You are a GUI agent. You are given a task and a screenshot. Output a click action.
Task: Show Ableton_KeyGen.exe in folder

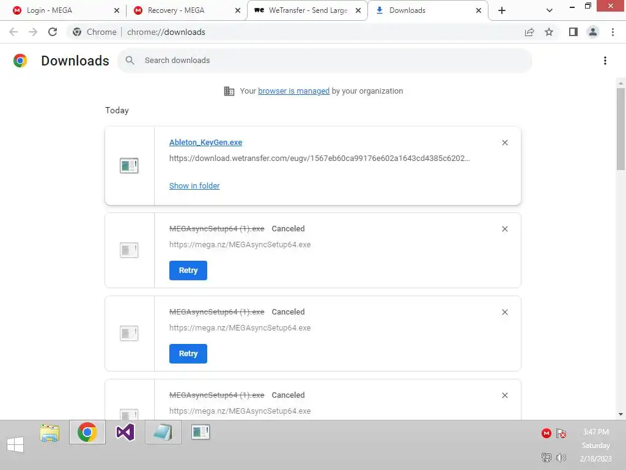pos(194,186)
